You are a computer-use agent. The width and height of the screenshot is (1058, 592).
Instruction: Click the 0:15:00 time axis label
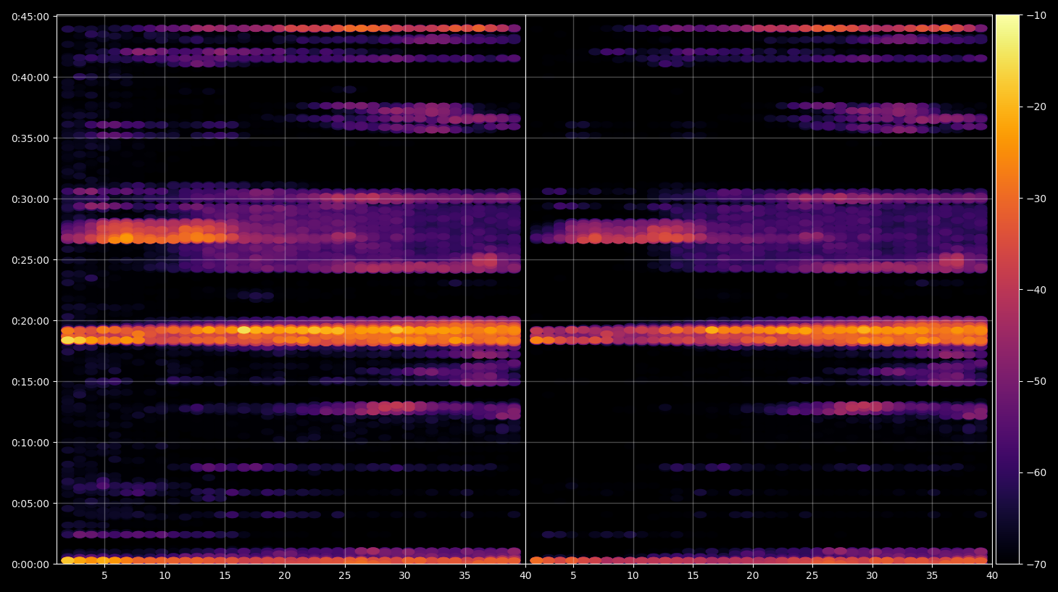click(x=30, y=382)
